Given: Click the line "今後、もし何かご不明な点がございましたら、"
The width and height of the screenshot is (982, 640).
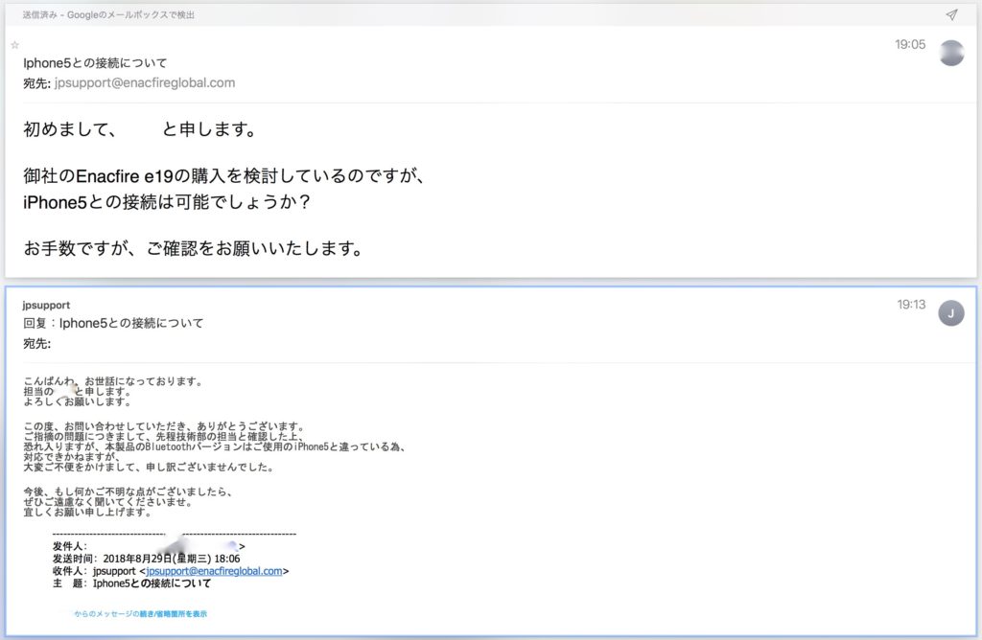Looking at the screenshot, I should click(128, 491).
